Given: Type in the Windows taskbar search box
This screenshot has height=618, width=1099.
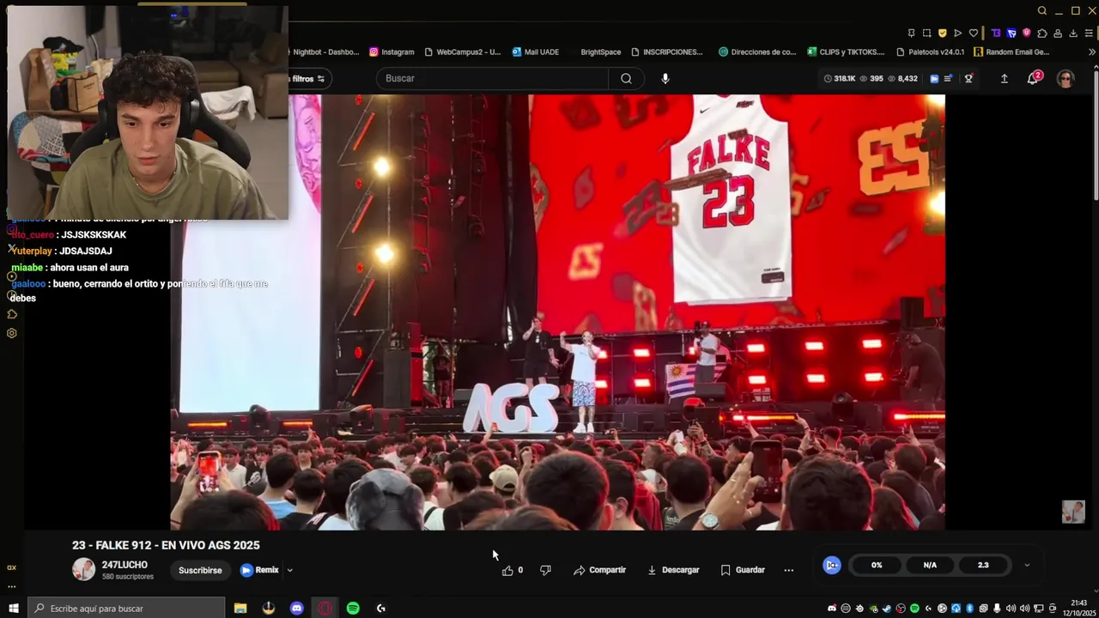Looking at the screenshot, I should pyautogui.click(x=126, y=609).
